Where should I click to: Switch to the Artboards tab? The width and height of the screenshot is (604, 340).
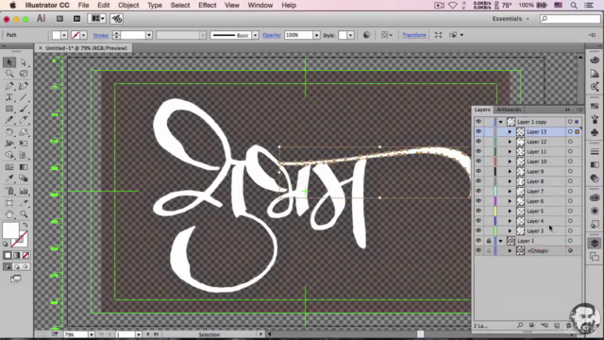(x=509, y=110)
